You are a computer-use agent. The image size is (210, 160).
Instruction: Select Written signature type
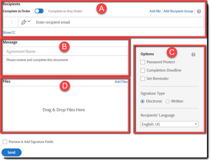[x=167, y=101]
